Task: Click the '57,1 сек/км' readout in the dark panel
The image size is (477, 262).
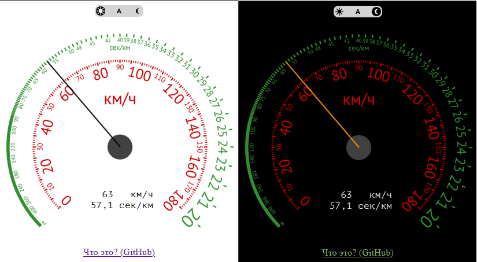Action: tap(361, 205)
